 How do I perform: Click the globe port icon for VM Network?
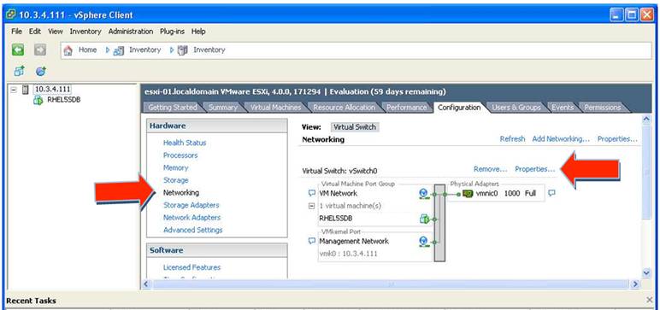424,194
